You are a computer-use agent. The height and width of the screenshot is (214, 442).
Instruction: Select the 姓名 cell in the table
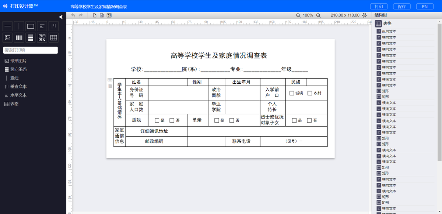[x=137, y=82]
